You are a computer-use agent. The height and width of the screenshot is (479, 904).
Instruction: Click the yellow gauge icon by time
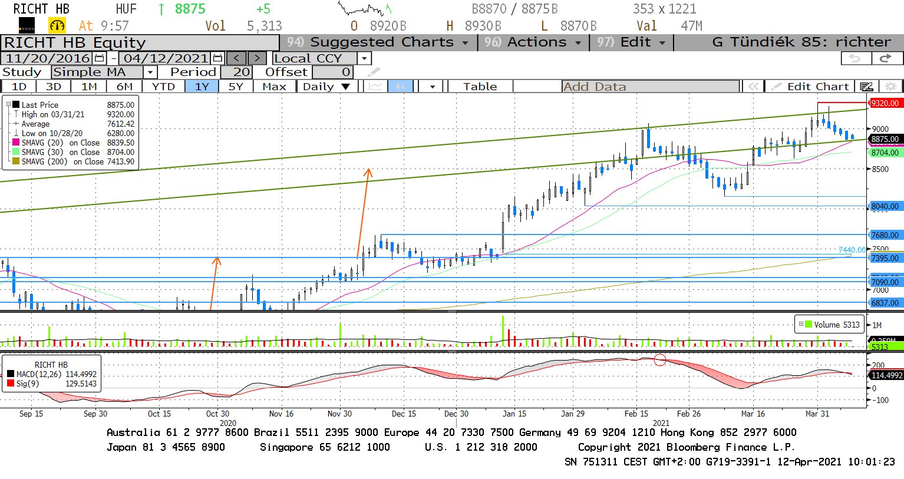[57, 25]
